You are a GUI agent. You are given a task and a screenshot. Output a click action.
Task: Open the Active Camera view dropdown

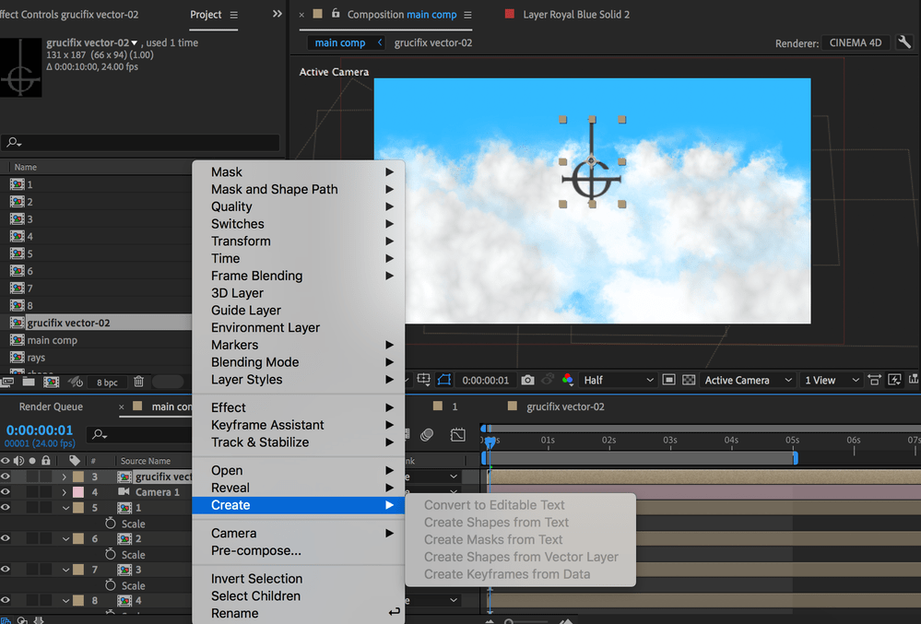pos(749,380)
